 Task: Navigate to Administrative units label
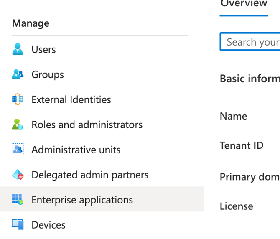point(76,150)
